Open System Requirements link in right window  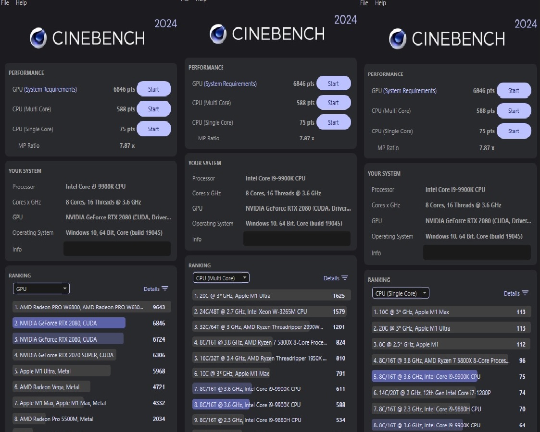point(410,91)
